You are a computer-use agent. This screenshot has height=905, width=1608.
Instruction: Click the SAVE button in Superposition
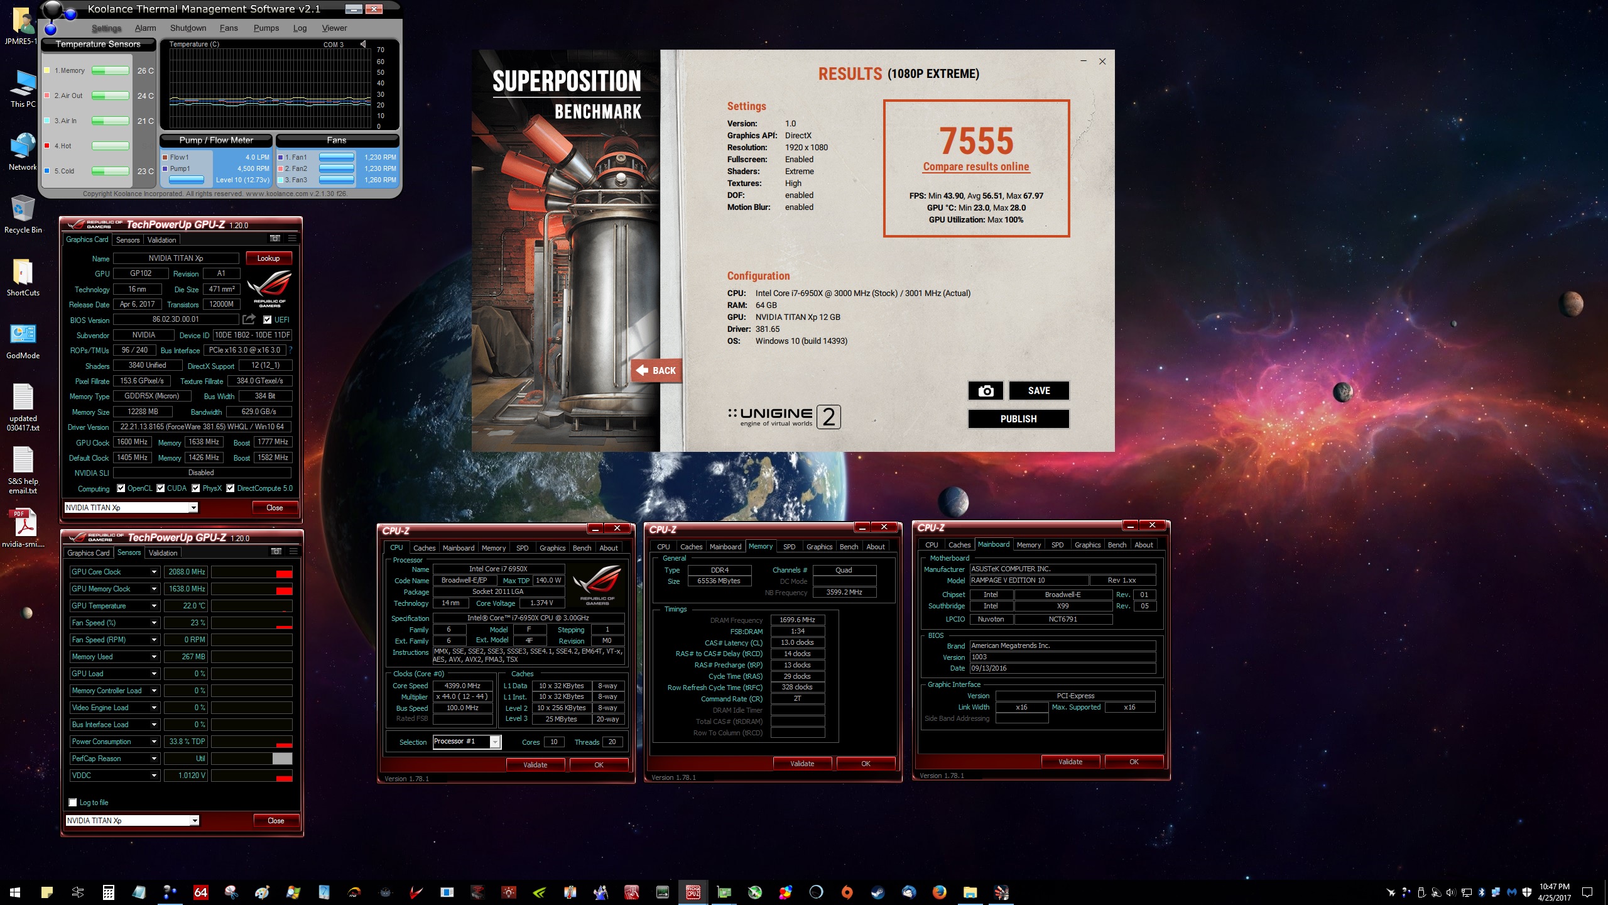tap(1039, 390)
